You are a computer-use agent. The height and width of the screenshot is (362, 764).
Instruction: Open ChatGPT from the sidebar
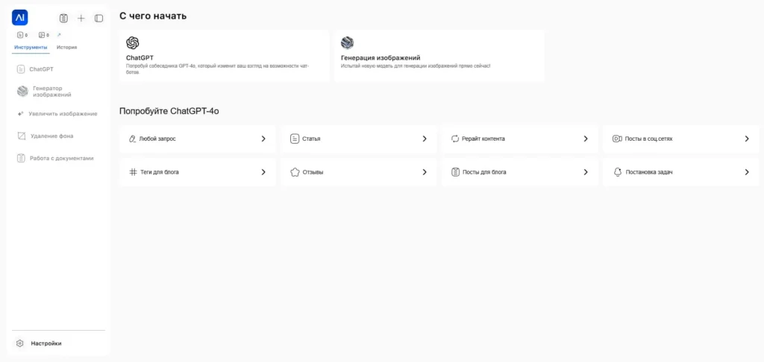click(x=41, y=69)
